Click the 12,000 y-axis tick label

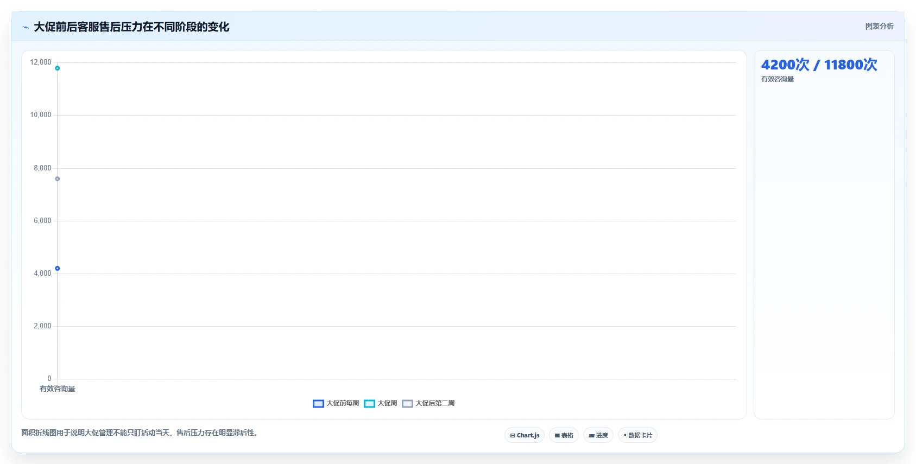(41, 62)
